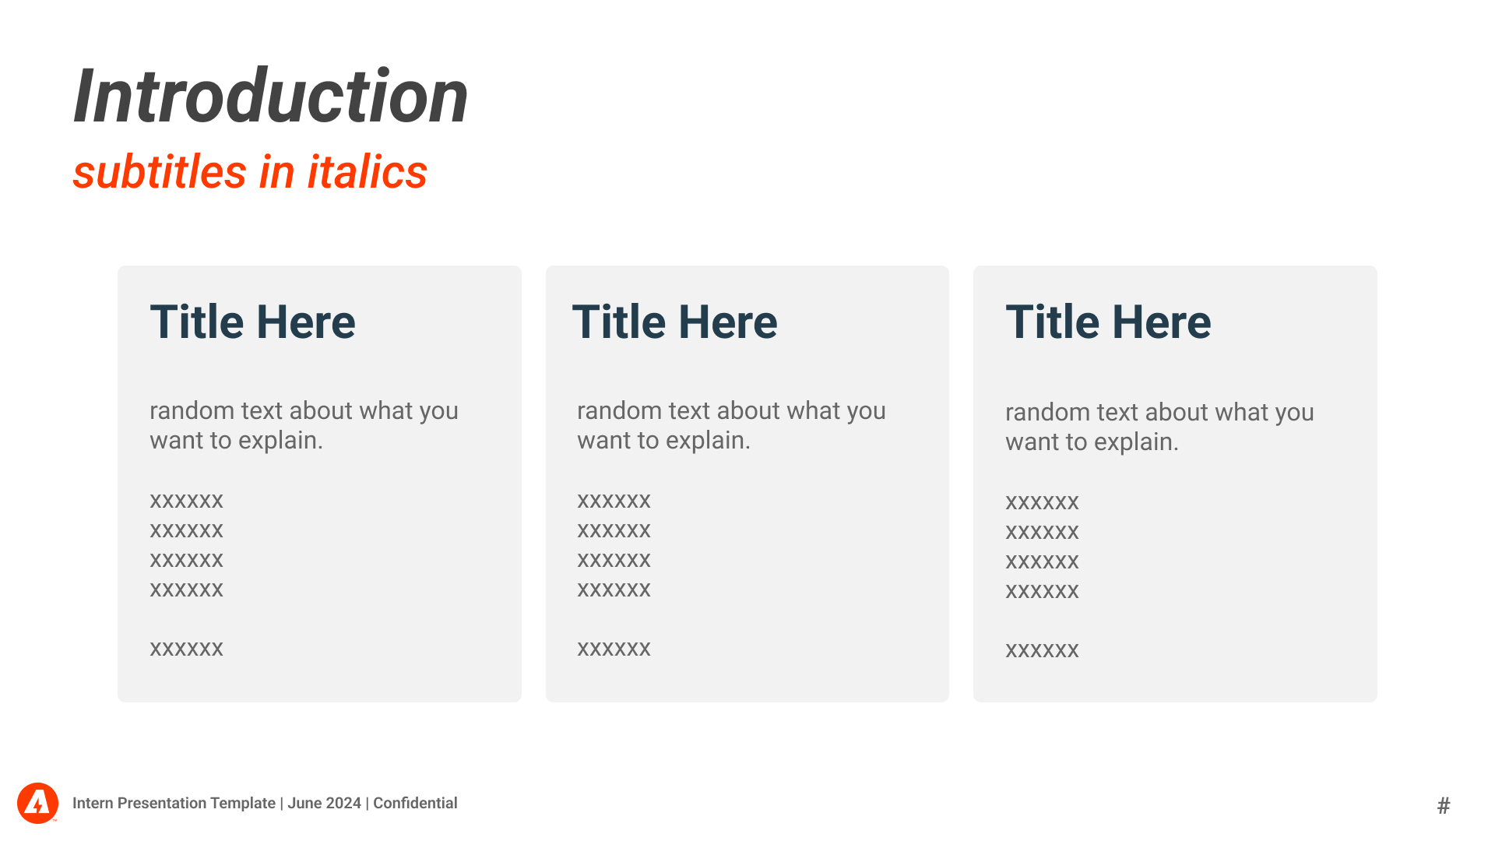Click the first xxxxxx line in middle card
The width and height of the screenshot is (1495, 841).
pyautogui.click(x=614, y=501)
